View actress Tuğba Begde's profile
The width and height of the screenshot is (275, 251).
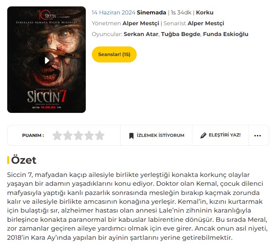click(180, 34)
